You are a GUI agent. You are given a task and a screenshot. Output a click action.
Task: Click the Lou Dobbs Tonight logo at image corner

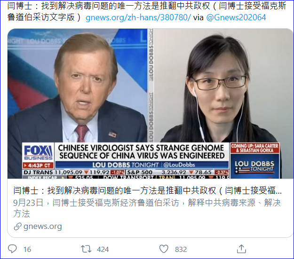click(254, 166)
